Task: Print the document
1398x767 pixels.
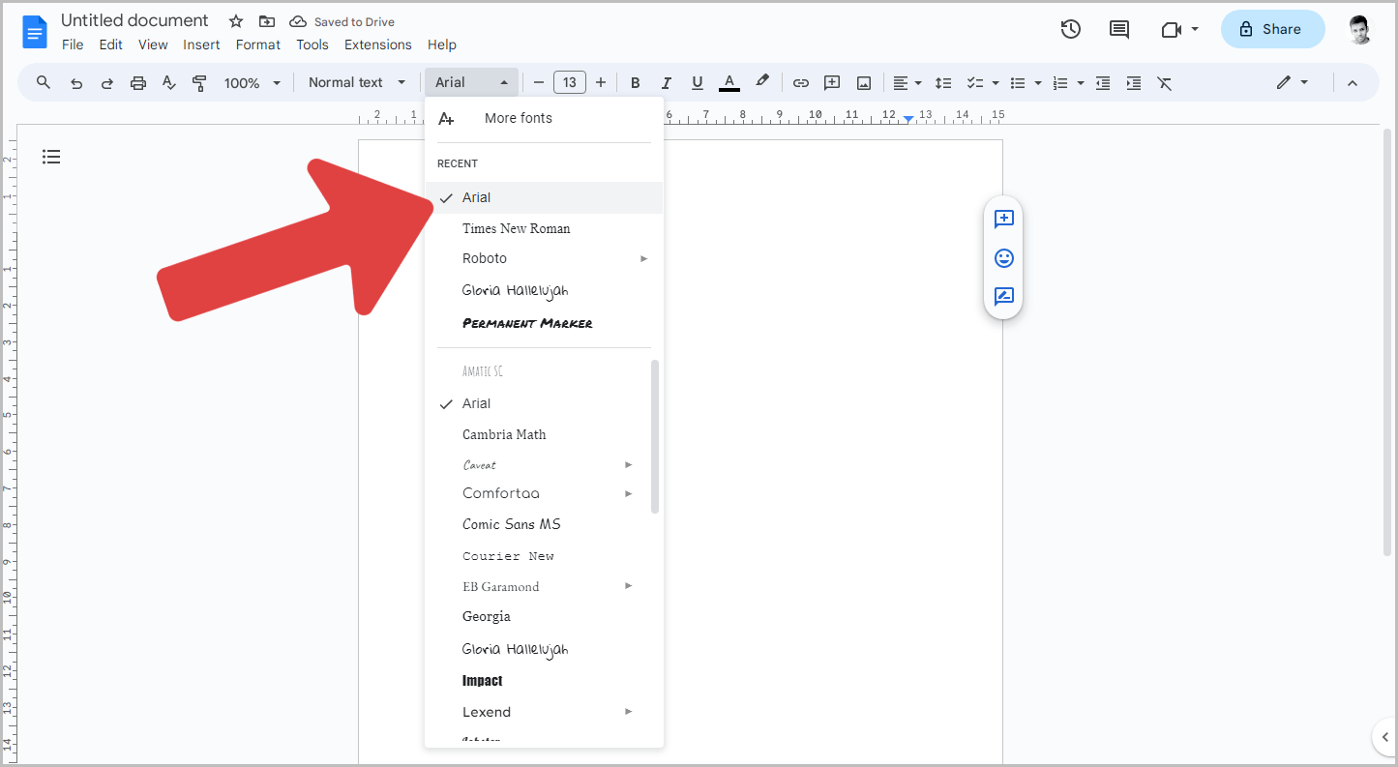Action: point(138,83)
